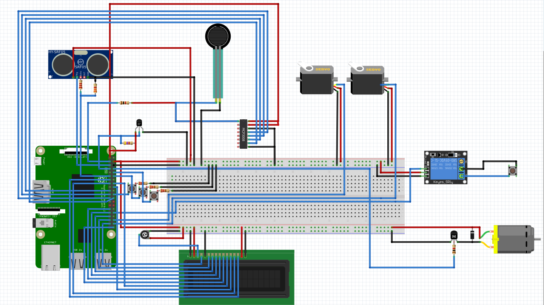544x305 pixels.
Task: Select the resistor below the NPN transistor
Action: [454, 250]
